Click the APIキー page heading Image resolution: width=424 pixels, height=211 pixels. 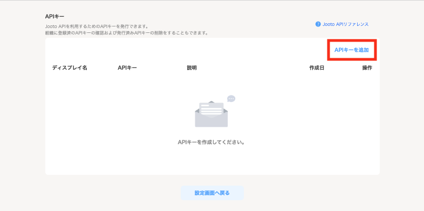point(54,17)
